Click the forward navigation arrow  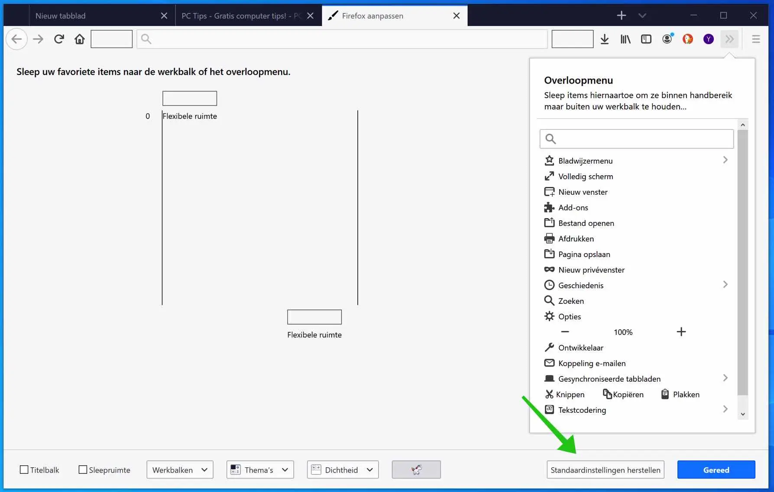(x=38, y=39)
